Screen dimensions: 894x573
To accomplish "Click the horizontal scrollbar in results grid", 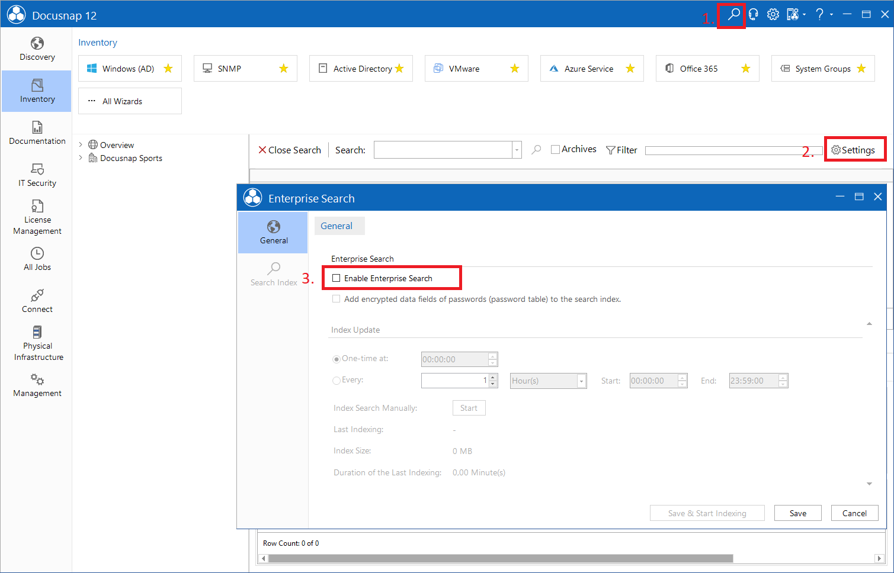I will 501,558.
